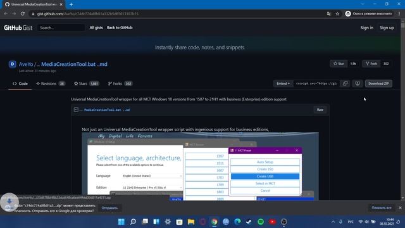Click Отправить button in download bar

[x=109, y=208]
